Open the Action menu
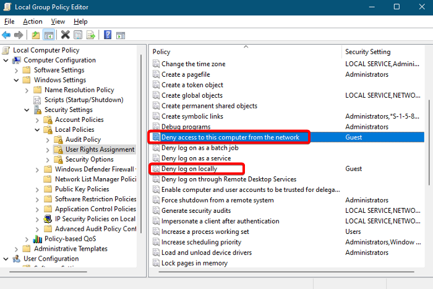 (33, 22)
